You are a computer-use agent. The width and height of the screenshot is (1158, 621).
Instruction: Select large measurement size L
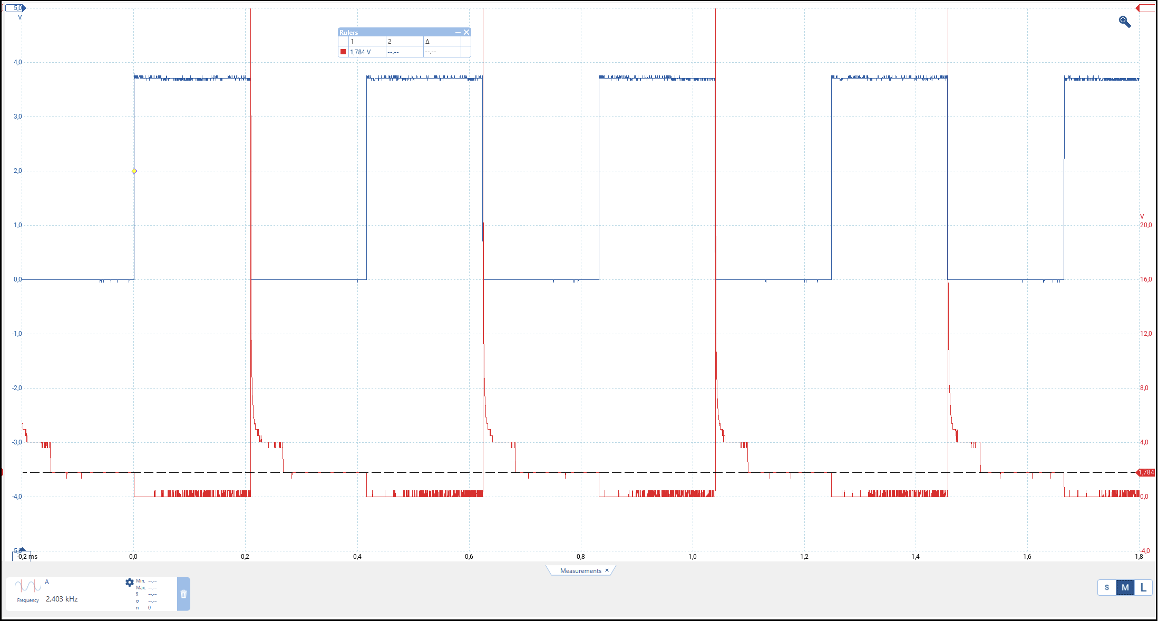1143,587
